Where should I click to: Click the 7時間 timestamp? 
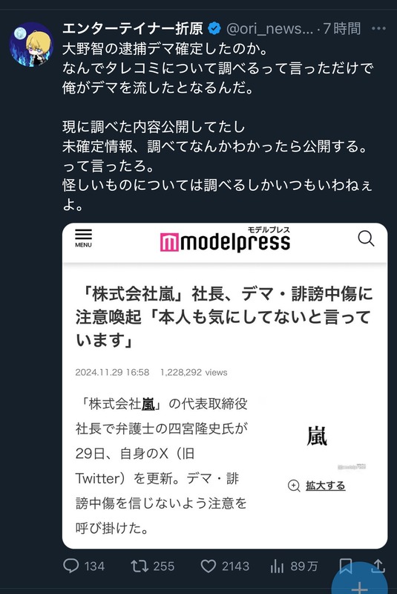click(x=342, y=29)
